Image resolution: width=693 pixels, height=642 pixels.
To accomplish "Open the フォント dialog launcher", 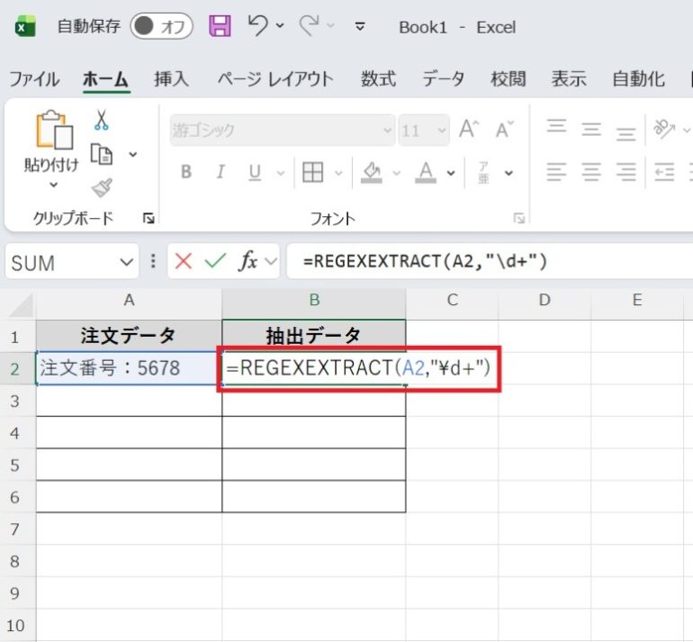I will [519, 218].
